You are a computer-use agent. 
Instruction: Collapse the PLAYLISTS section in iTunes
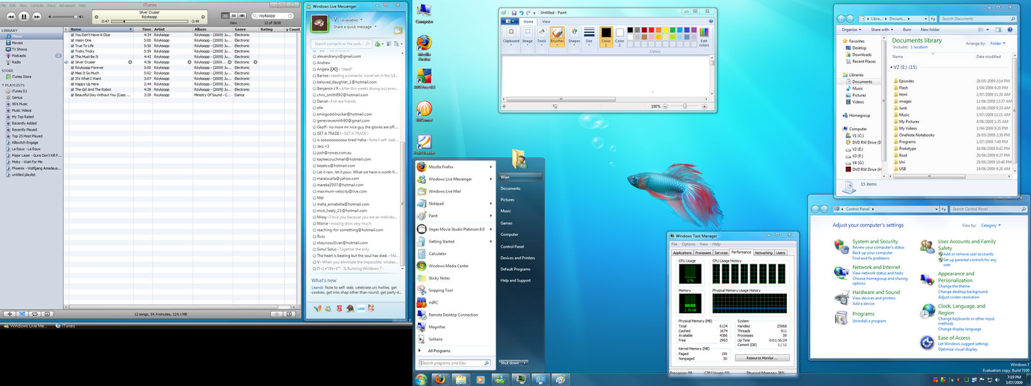[3, 85]
